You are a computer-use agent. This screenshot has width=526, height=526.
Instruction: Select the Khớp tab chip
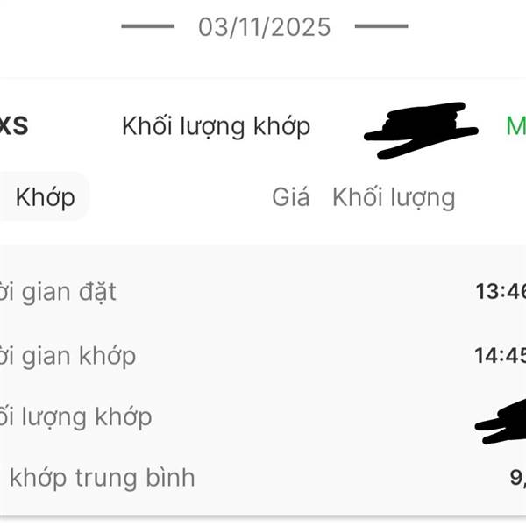45,197
